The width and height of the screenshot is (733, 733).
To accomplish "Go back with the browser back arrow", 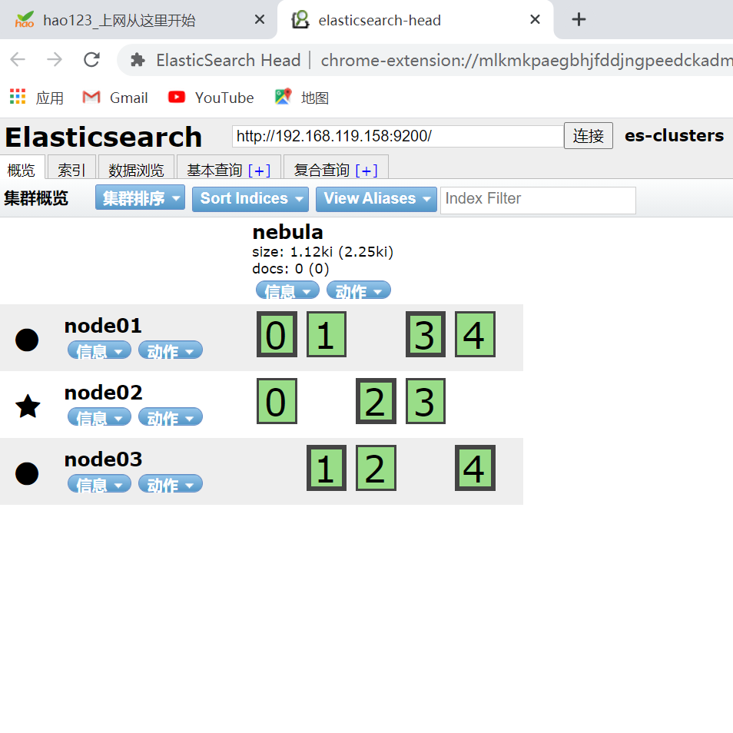I will (x=18, y=59).
